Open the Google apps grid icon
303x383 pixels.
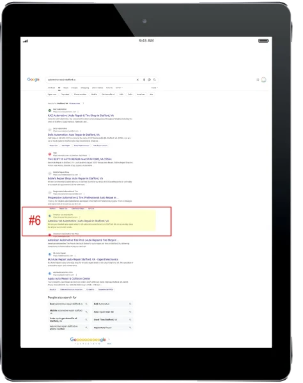pyautogui.click(x=258, y=80)
